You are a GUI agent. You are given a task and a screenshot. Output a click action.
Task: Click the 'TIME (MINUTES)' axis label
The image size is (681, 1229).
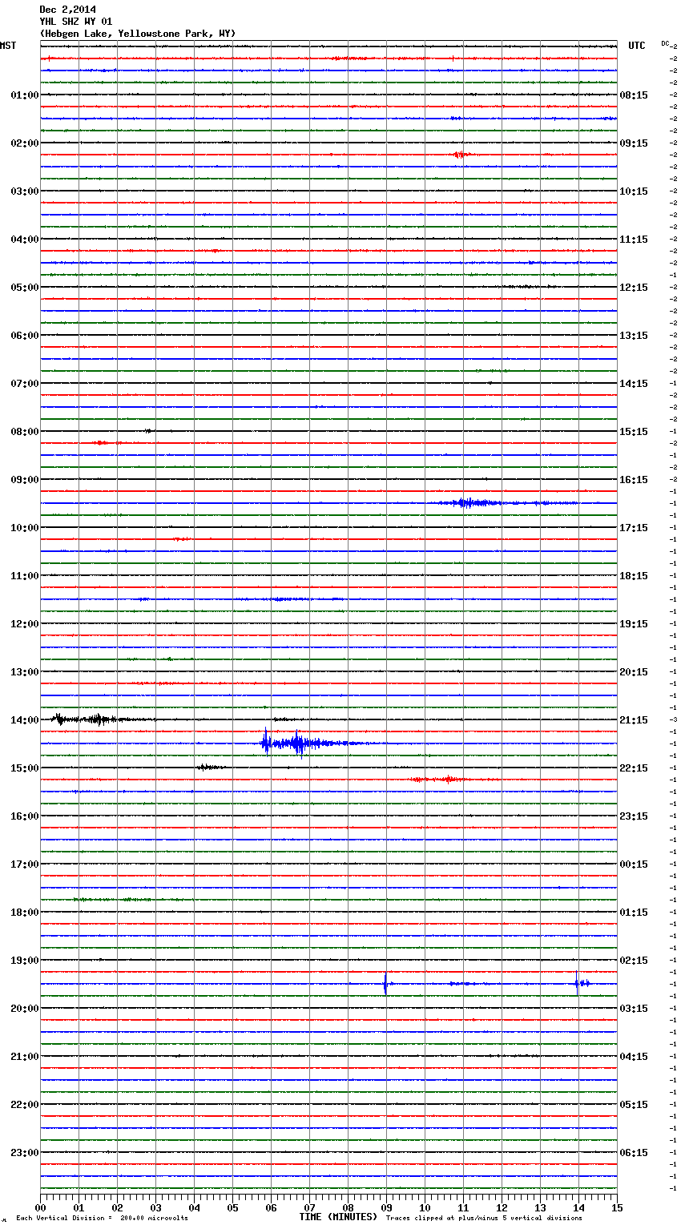tap(337, 1217)
